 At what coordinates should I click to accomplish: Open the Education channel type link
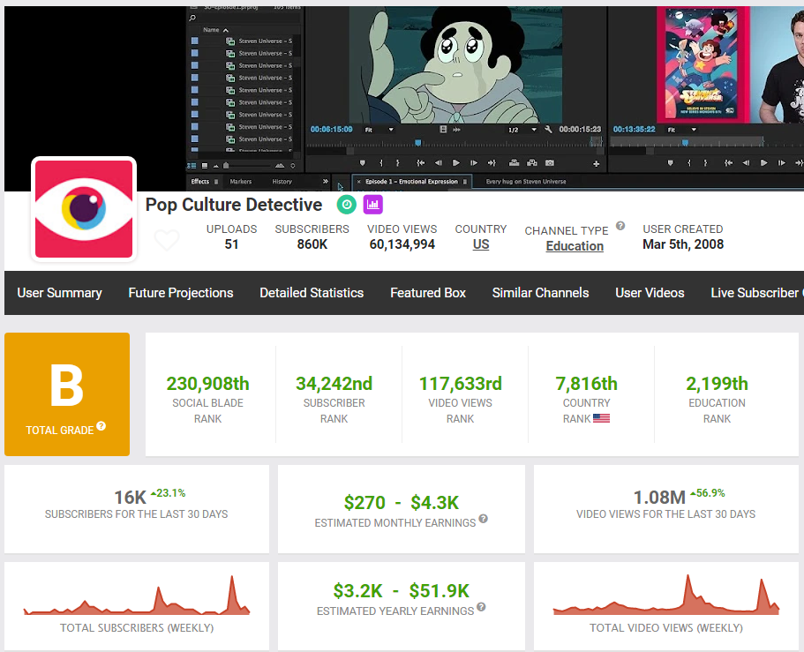coord(575,246)
